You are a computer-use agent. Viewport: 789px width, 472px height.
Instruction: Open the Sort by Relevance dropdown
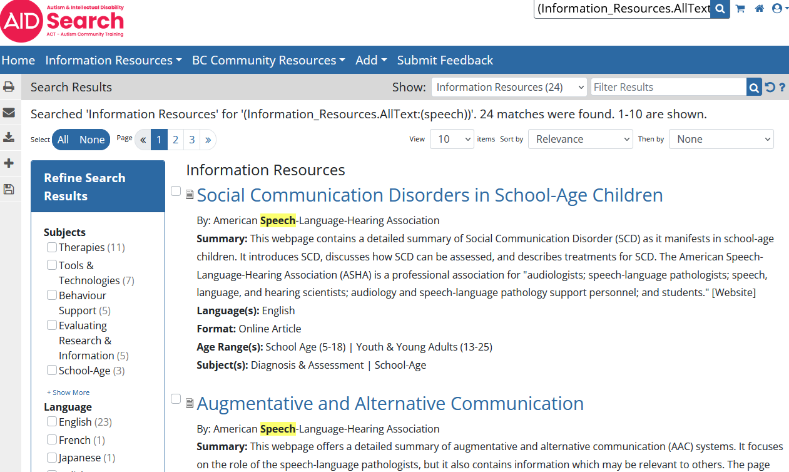(x=580, y=139)
